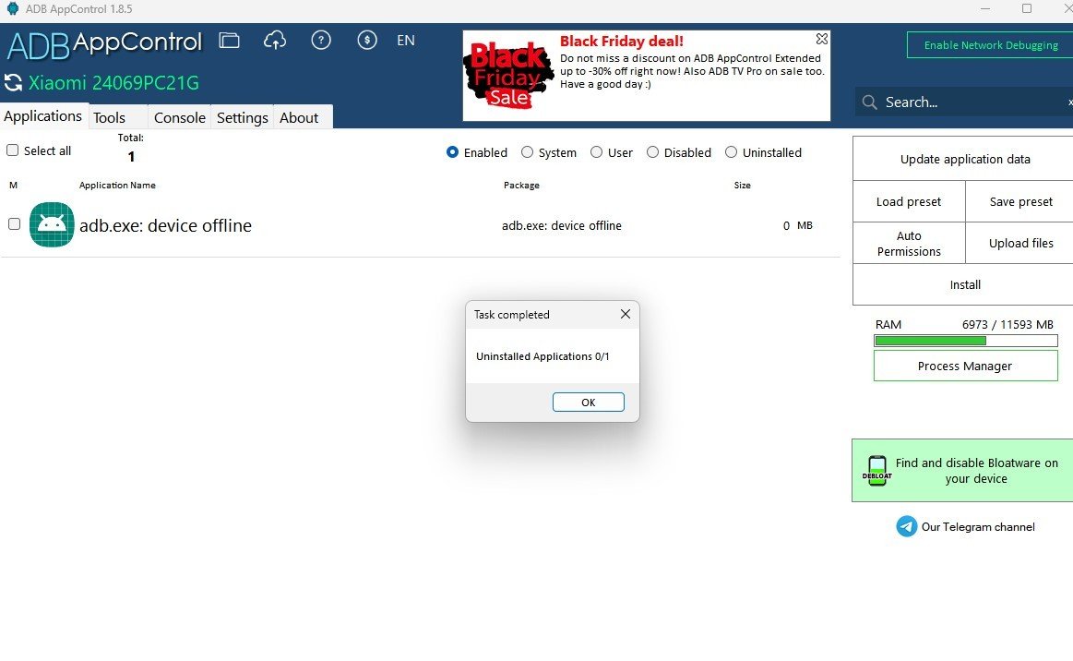The width and height of the screenshot is (1073, 661).
Task: Open Our Telegram channel link
Action: tap(978, 527)
